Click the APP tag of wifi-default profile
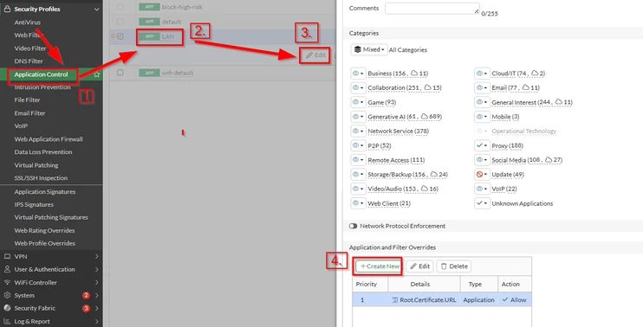Viewport: 643px width, 327px height. tap(149, 73)
